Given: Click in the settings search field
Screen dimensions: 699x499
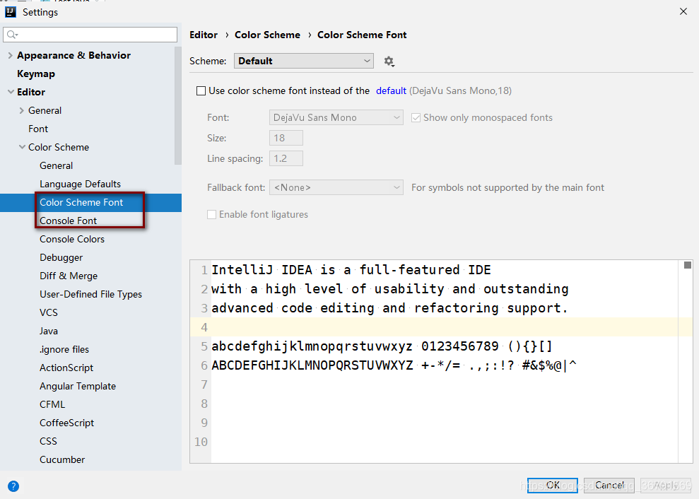Looking at the screenshot, I should coord(90,35).
